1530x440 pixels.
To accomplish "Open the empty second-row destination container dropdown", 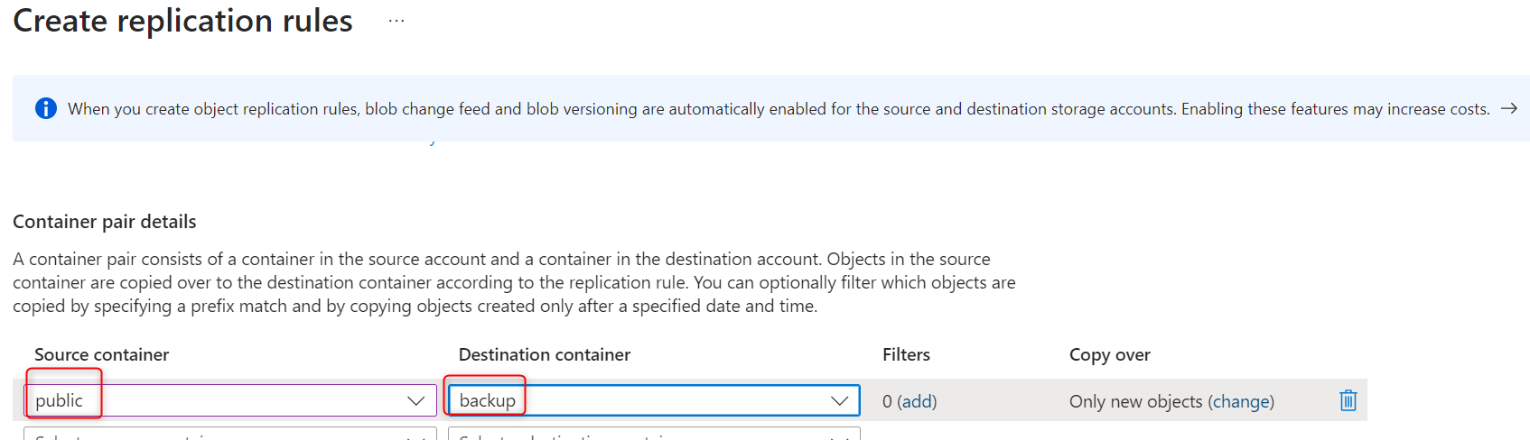I will [x=654, y=435].
